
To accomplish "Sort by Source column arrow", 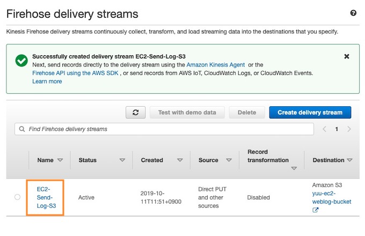I will [x=229, y=160].
